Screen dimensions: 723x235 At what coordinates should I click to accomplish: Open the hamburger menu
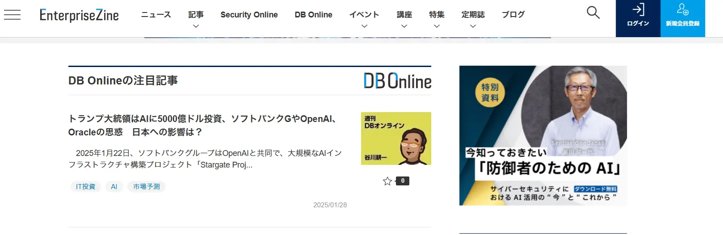pyautogui.click(x=12, y=15)
